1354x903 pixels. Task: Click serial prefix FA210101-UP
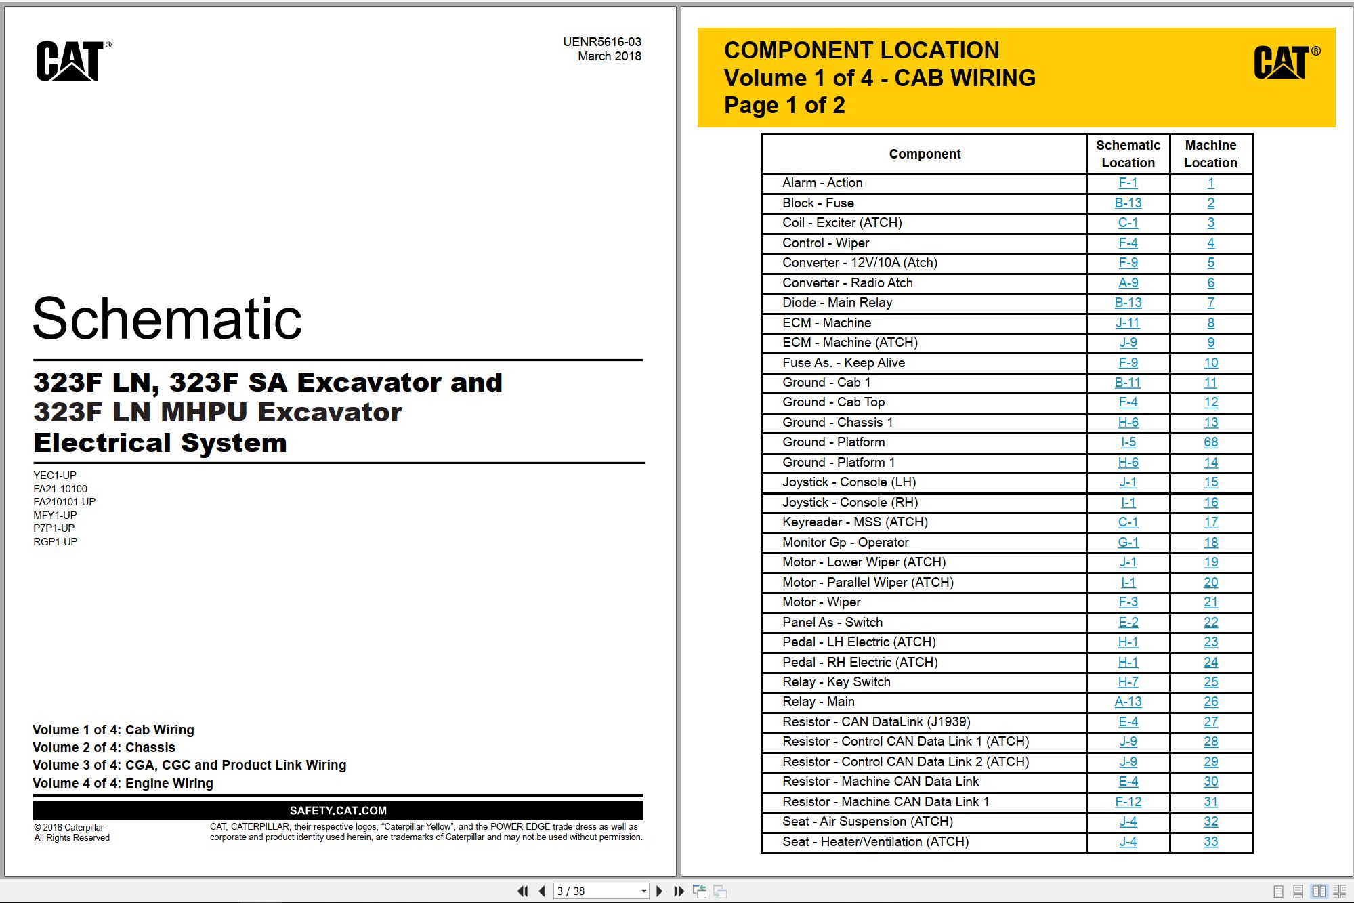click(64, 502)
